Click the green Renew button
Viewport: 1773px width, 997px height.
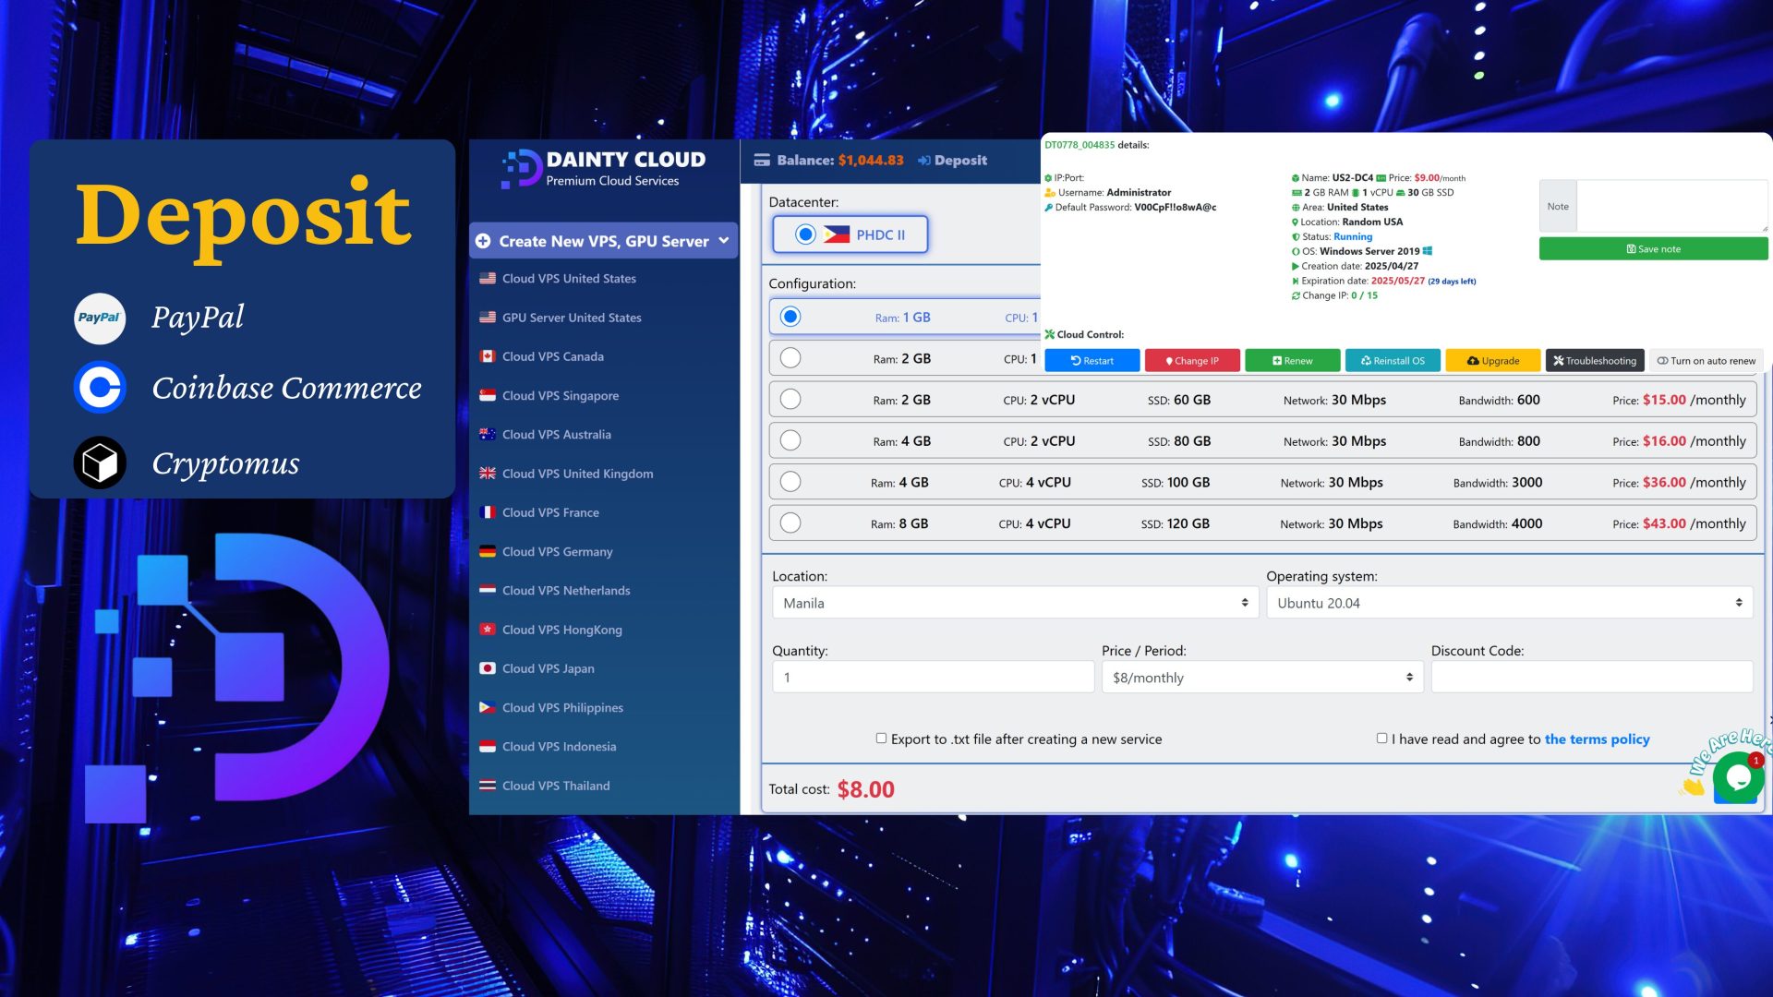point(1292,361)
